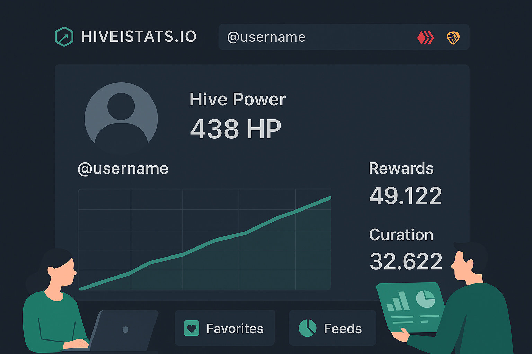The height and width of the screenshot is (354, 532).
Task: Click the HIVEISTATS.IO site title
Action: click(139, 37)
